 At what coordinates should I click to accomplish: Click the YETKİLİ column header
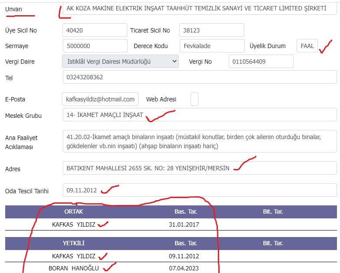74,243
